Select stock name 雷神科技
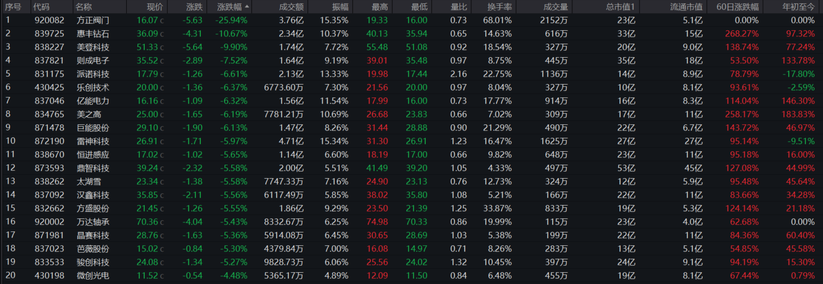The height and width of the screenshot is (284, 823). click(93, 141)
